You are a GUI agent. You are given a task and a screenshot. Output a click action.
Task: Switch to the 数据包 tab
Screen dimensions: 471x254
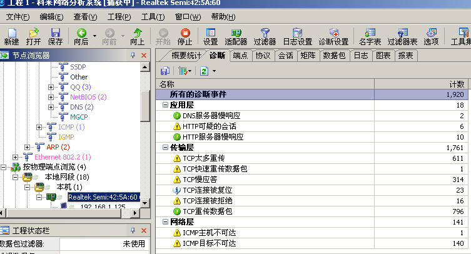(x=334, y=56)
